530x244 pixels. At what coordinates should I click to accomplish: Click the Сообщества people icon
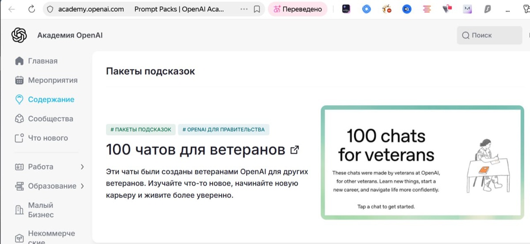click(x=19, y=119)
